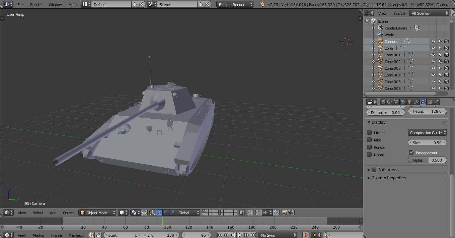Open the Render properties tab
The width and height of the screenshot is (455, 238).
point(383,102)
